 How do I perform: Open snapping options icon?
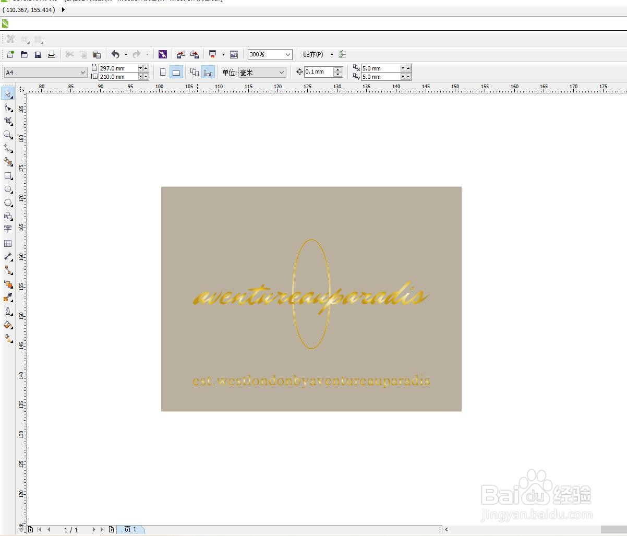[343, 54]
